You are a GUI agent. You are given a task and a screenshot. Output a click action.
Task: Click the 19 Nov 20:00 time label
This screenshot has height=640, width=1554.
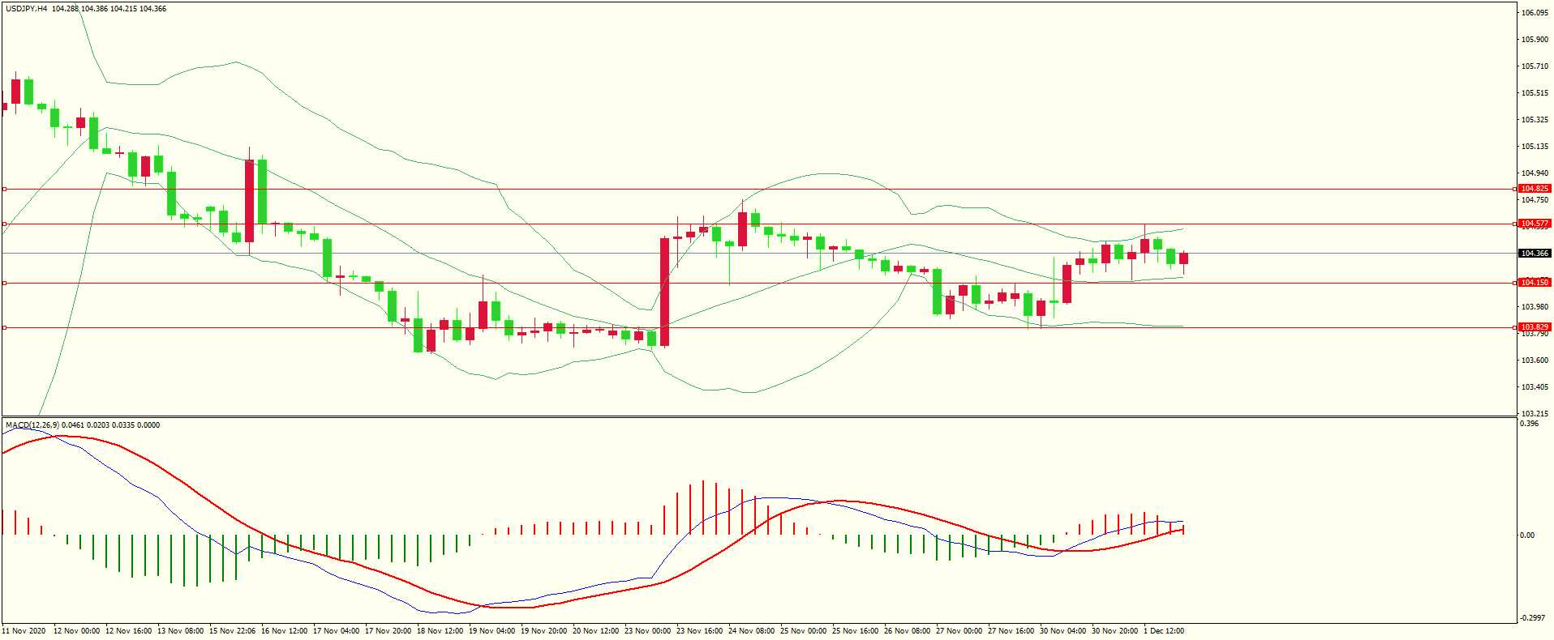(544, 631)
